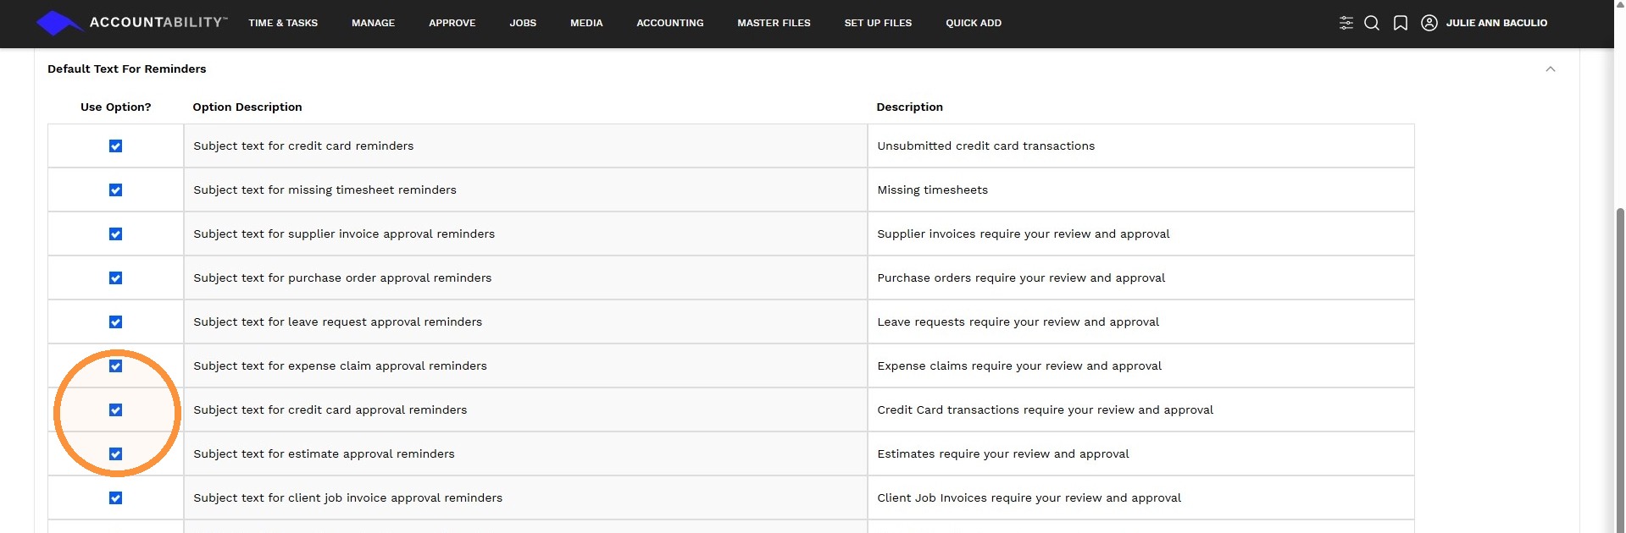Open the Master Files menu
The width and height of the screenshot is (1626, 533).
(x=774, y=23)
